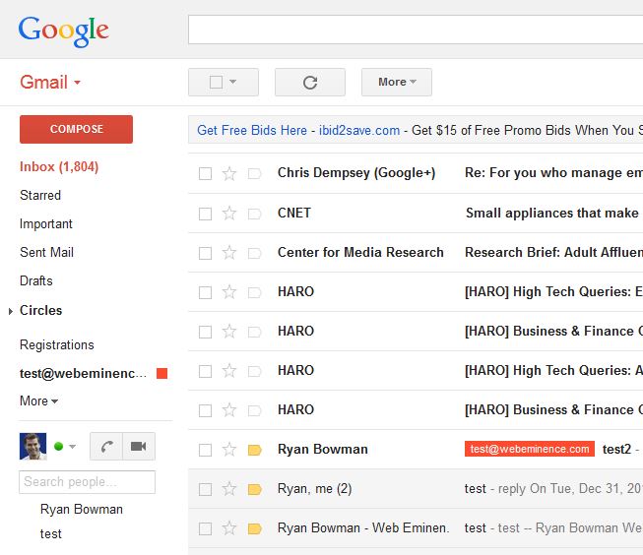Visit the ibid2save.com ad link
The width and height of the screenshot is (643, 555).
click(x=359, y=130)
